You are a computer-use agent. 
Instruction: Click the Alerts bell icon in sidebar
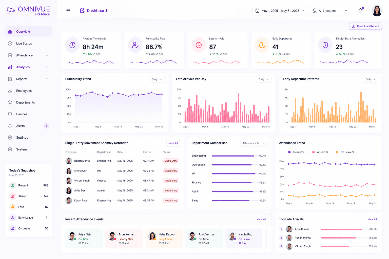tap(10, 126)
